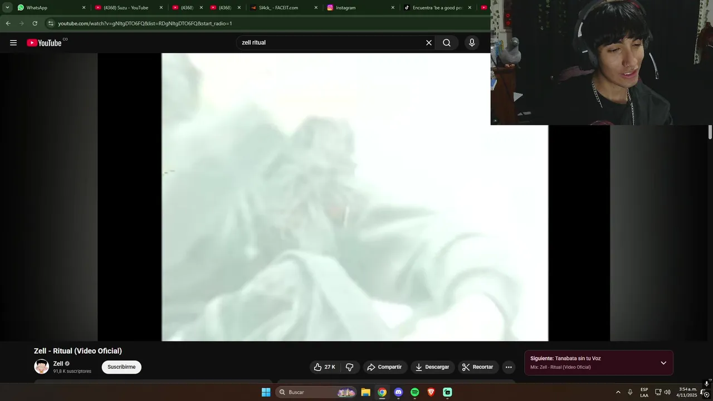713x401 pixels.
Task: Open Spotify from the taskbar
Action: click(x=414, y=392)
